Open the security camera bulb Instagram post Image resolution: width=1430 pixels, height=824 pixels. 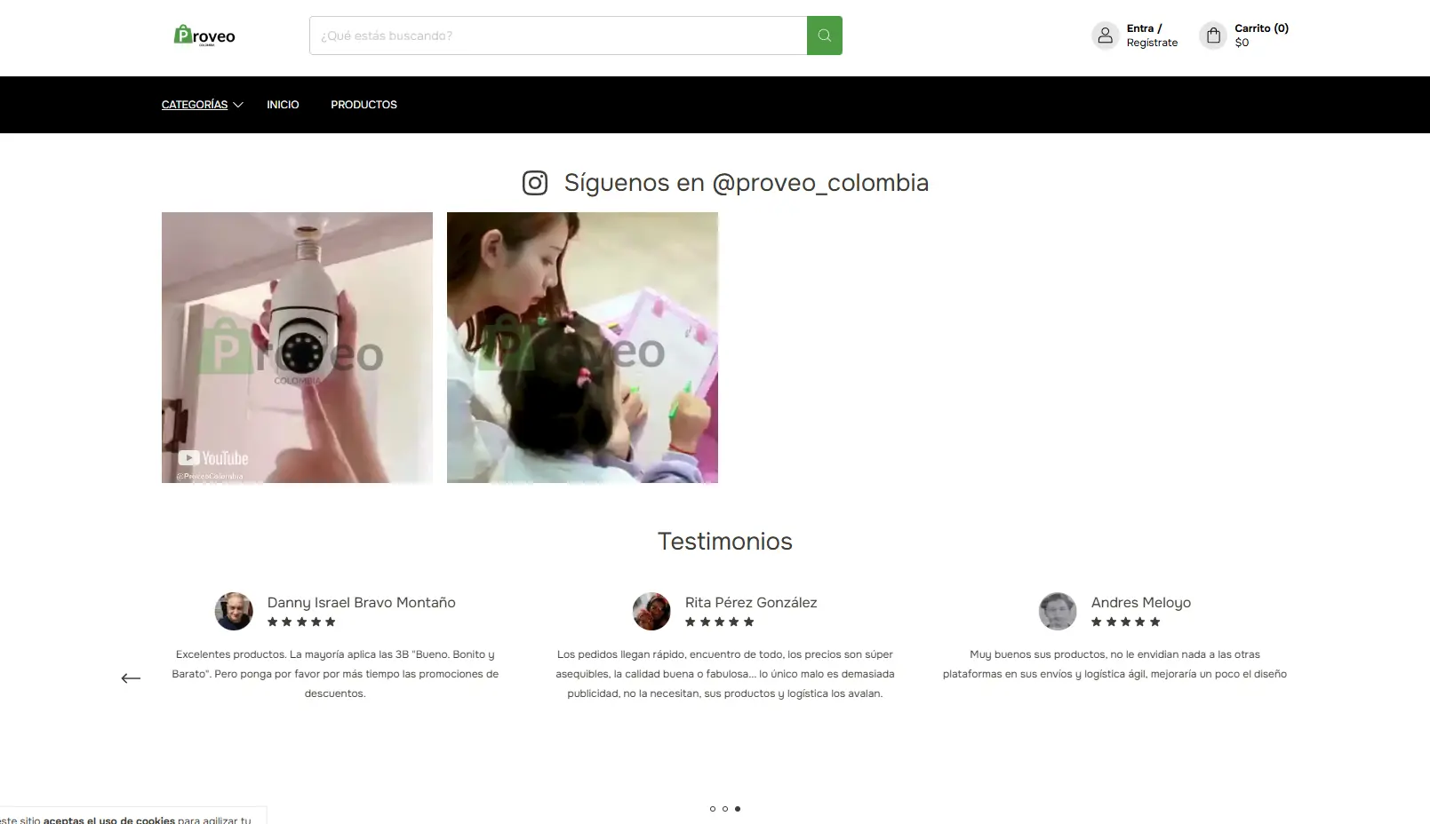(297, 347)
